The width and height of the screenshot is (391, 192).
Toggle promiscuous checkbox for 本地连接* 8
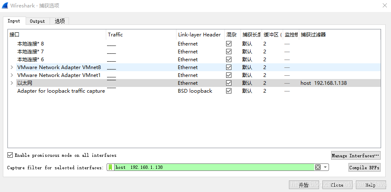pyautogui.click(x=229, y=44)
